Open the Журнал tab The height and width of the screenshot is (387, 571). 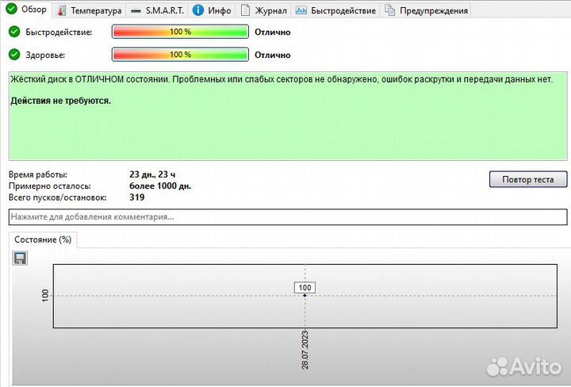coord(263,10)
